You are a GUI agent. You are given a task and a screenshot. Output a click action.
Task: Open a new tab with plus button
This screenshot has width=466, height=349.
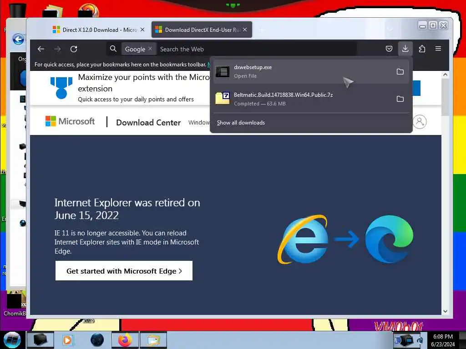(x=262, y=30)
